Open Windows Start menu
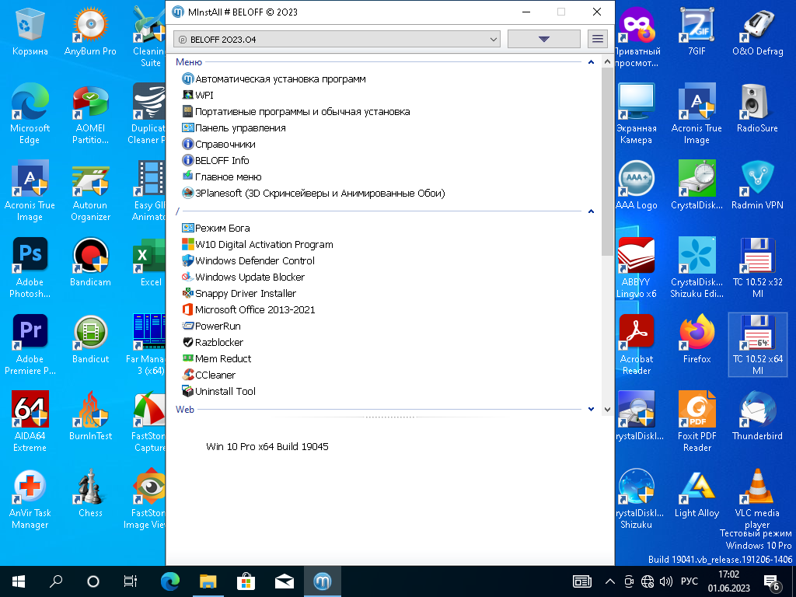The width and height of the screenshot is (796, 597). coord(19,581)
